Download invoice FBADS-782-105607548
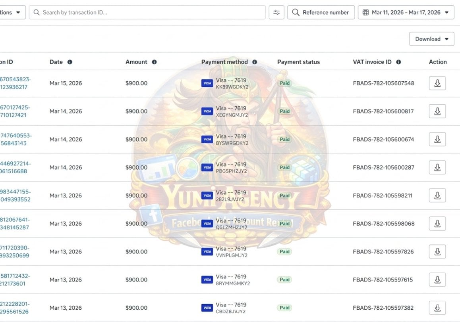The height and width of the screenshot is (322, 460). (437, 83)
